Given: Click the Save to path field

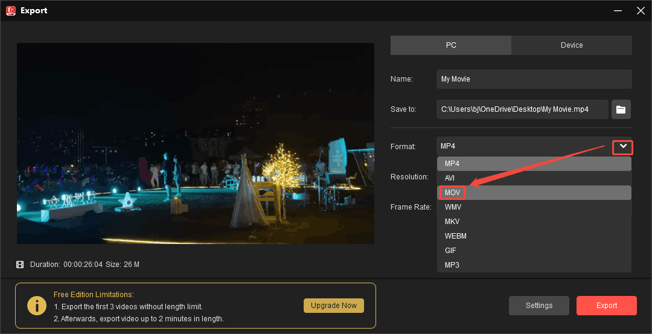Looking at the screenshot, I should 522,109.
